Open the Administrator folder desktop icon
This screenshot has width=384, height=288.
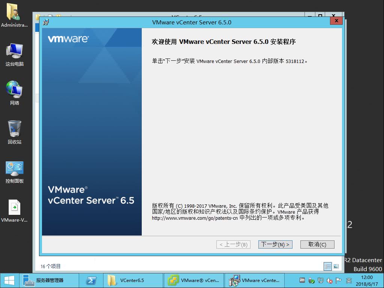(15, 15)
